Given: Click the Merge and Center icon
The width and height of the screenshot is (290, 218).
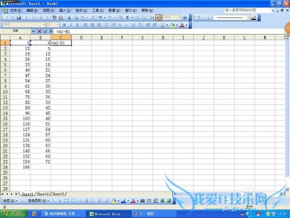Looking at the screenshot, I should [x=106, y=25].
